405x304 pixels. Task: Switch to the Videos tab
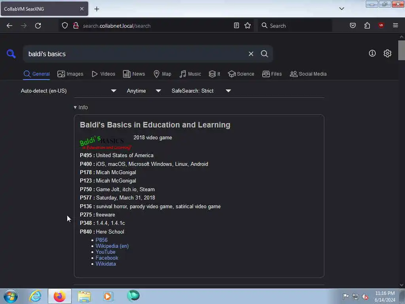pyautogui.click(x=103, y=74)
